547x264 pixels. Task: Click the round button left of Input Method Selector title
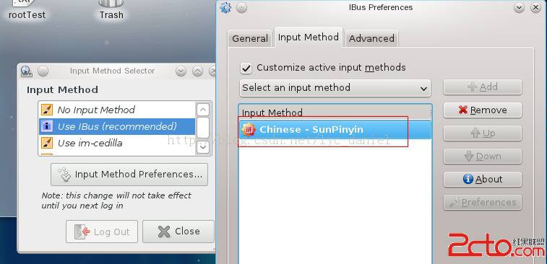point(43,71)
